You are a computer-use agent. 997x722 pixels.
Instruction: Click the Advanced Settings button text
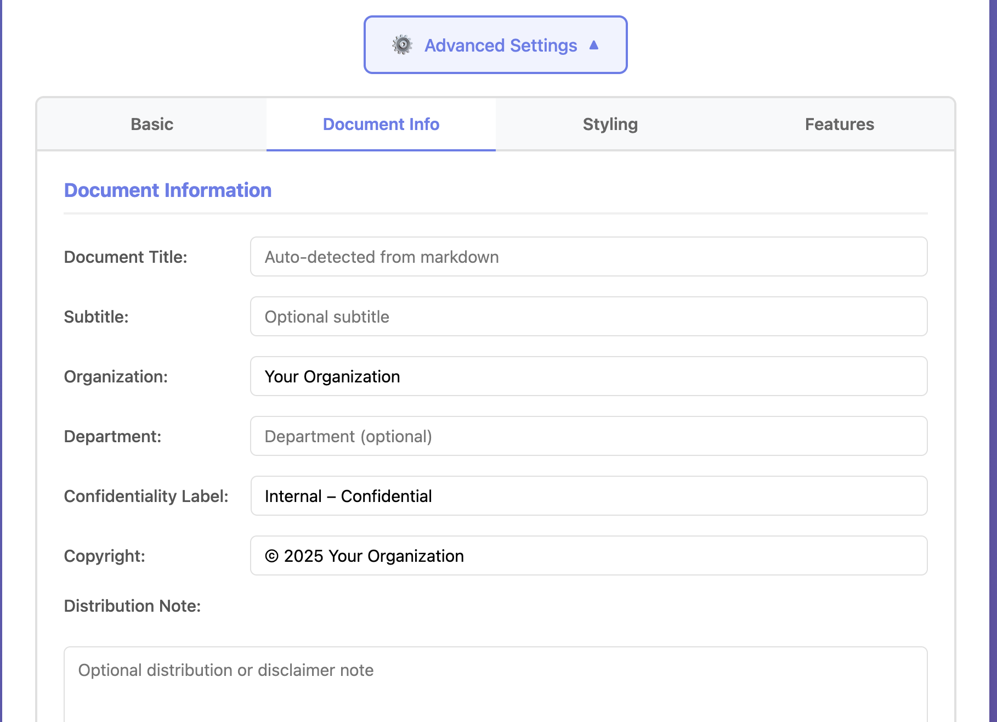501,46
